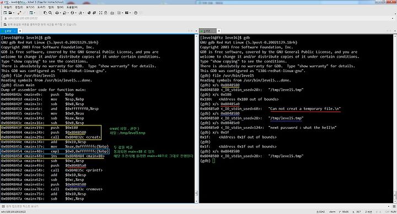Click the Color scheme icon
Image resolution: width=397 pixels, height=214 pixels.
coord(65,13)
